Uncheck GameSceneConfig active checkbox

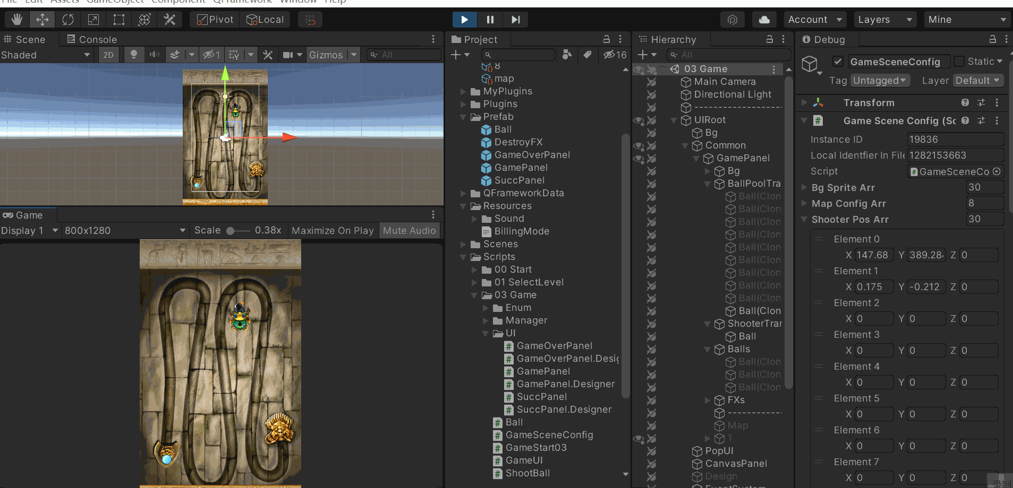[838, 62]
